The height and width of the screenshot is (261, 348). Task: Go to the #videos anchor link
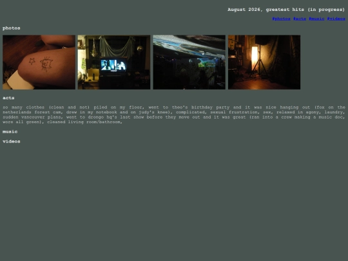[336, 19]
